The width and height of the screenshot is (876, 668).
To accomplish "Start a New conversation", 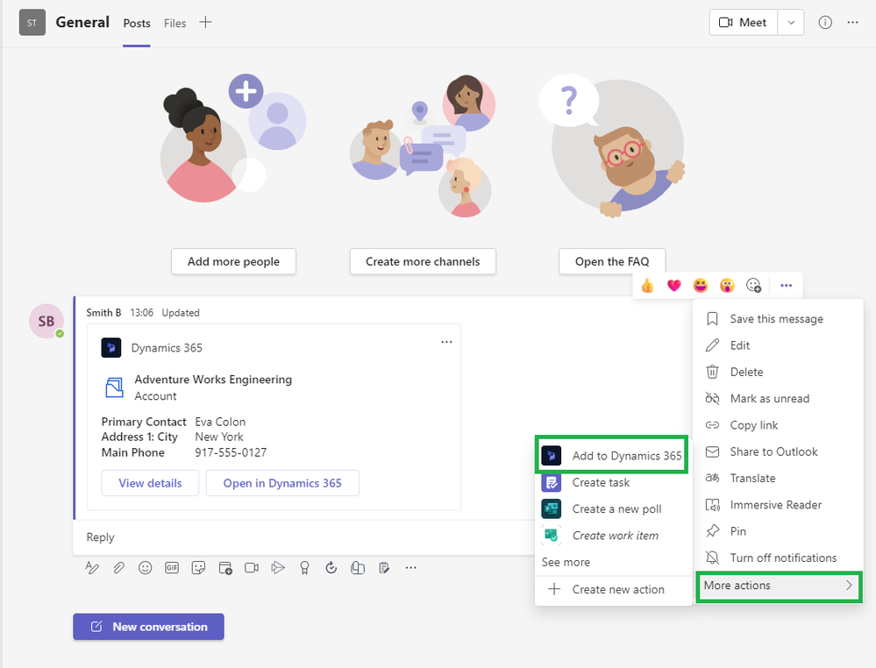I will click(148, 627).
